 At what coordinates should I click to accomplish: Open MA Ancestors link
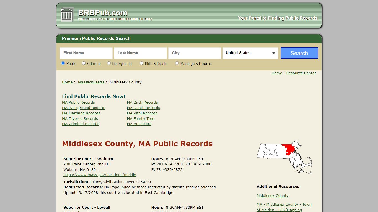[x=139, y=124]
